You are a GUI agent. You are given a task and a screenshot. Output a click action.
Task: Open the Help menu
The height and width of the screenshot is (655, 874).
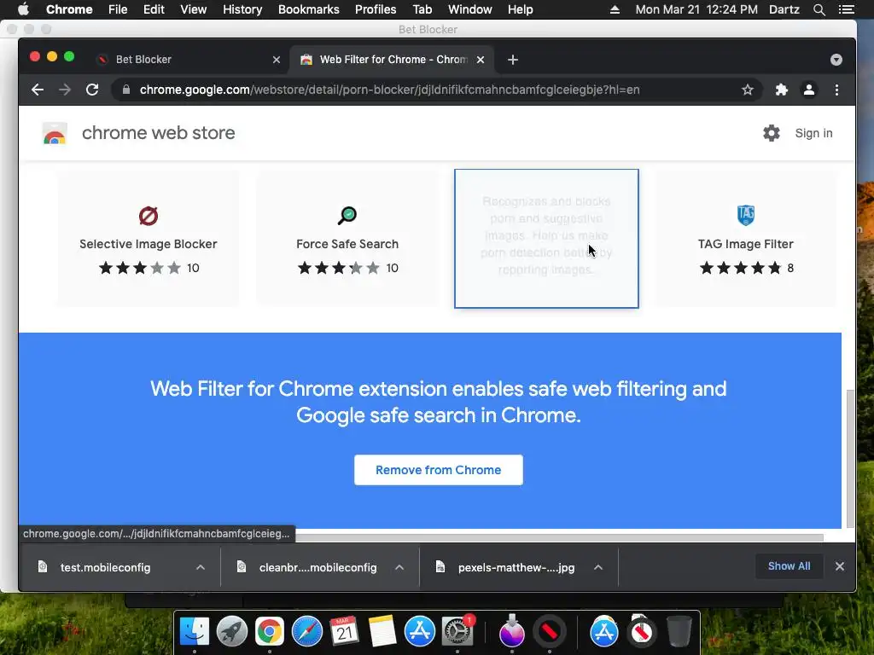[x=520, y=9]
